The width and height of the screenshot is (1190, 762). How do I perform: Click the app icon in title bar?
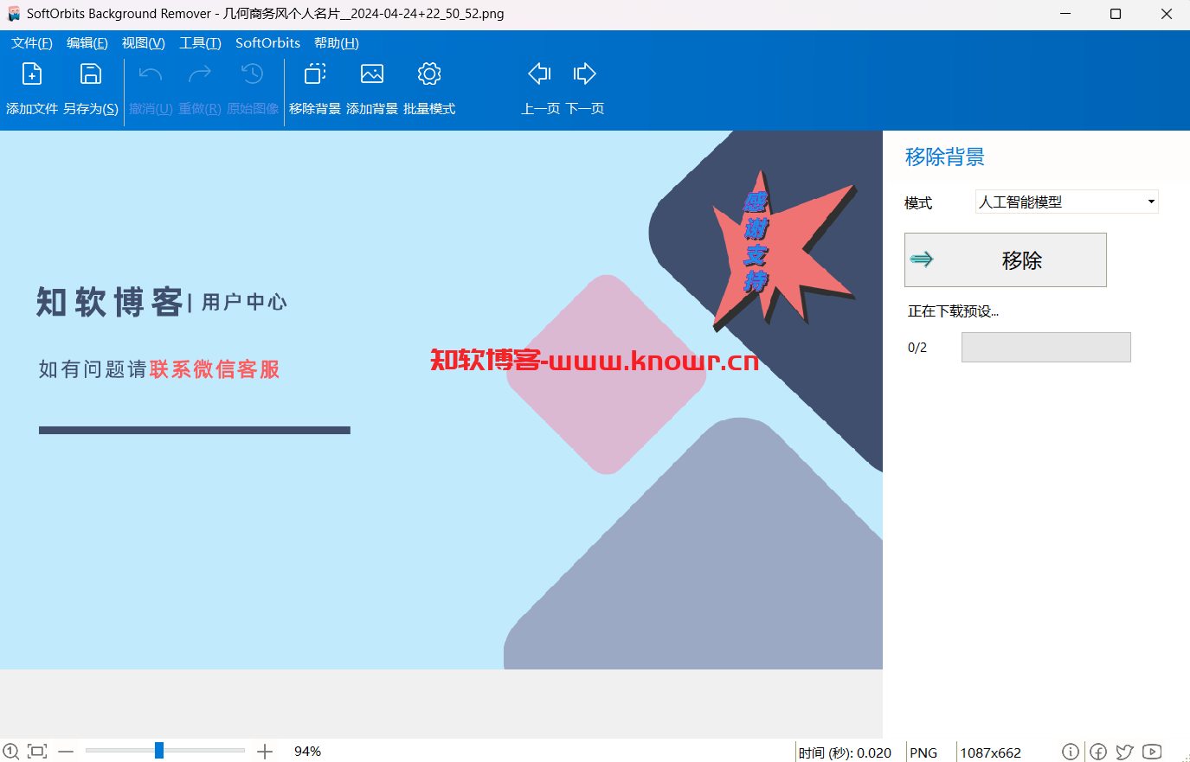pyautogui.click(x=13, y=14)
